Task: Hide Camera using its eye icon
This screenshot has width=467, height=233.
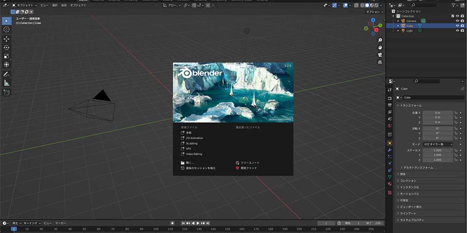Action: click(457, 21)
